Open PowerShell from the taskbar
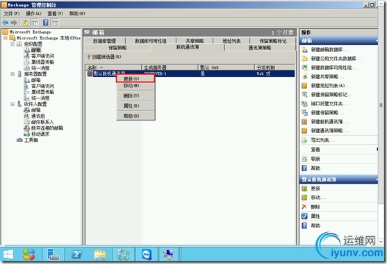The image size is (387, 264). click(76, 254)
